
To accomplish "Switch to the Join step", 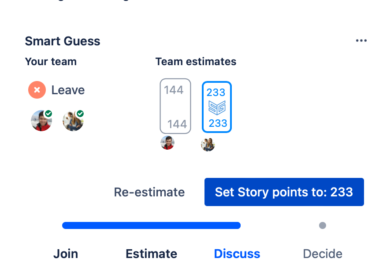I will [65, 254].
